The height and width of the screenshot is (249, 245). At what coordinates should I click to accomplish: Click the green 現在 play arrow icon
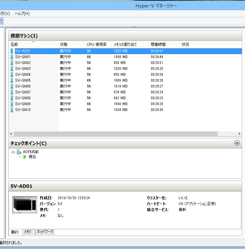point(25,157)
